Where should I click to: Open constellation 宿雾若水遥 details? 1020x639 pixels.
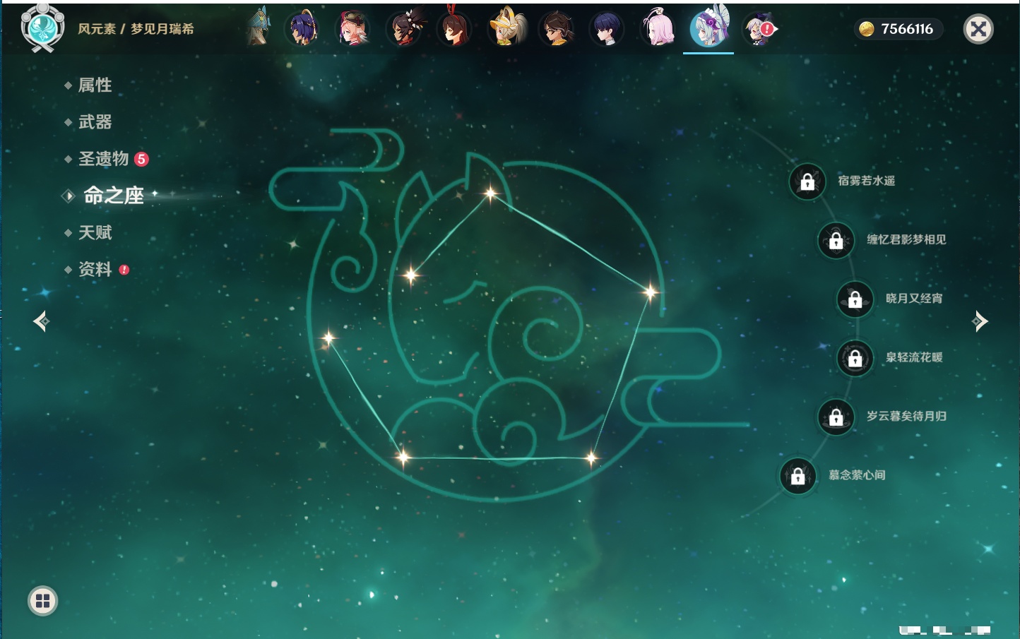(x=867, y=181)
